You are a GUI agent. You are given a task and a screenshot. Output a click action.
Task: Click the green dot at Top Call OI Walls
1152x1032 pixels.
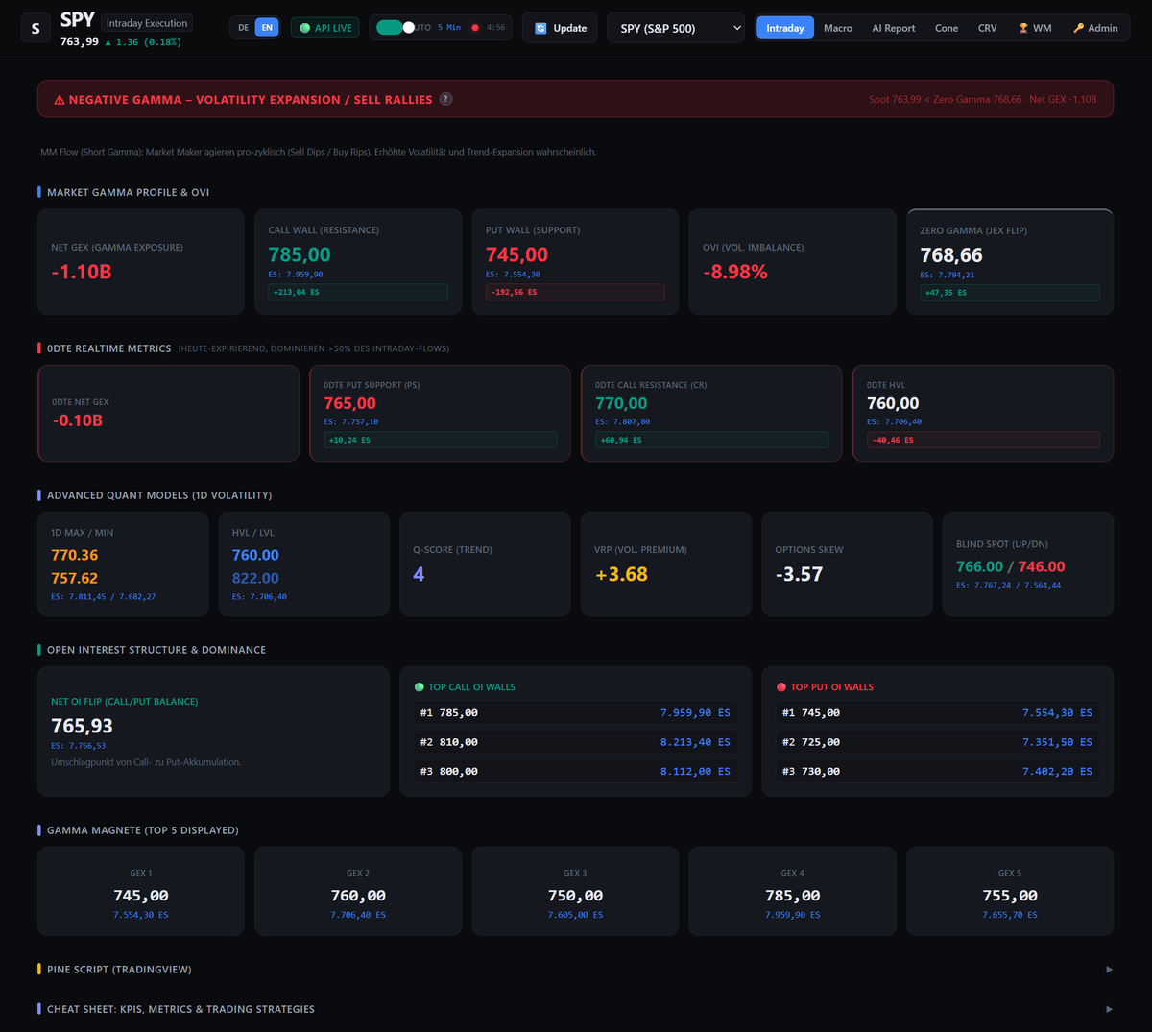419,687
